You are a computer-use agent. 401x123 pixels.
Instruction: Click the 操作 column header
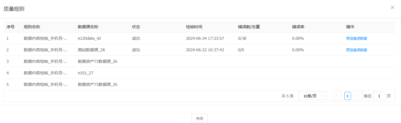pos(350,27)
